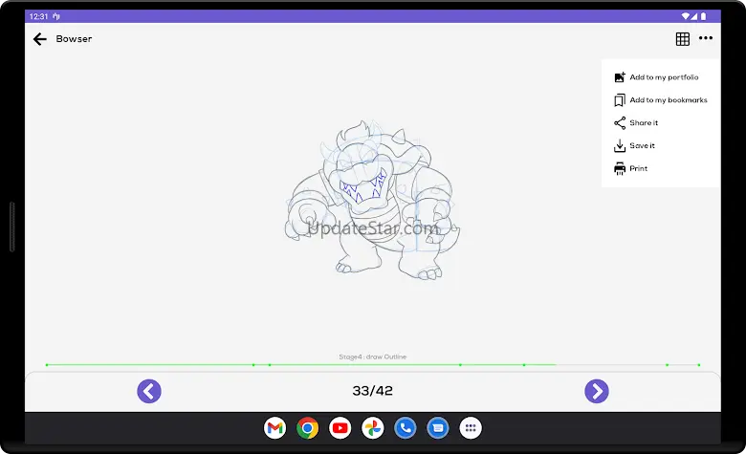The height and width of the screenshot is (454, 746).
Task: Click the 'Bowser' page title
Action: click(x=74, y=39)
